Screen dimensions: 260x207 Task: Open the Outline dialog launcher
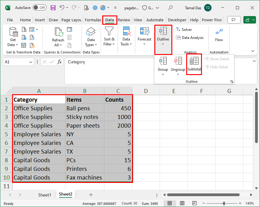click(232, 82)
